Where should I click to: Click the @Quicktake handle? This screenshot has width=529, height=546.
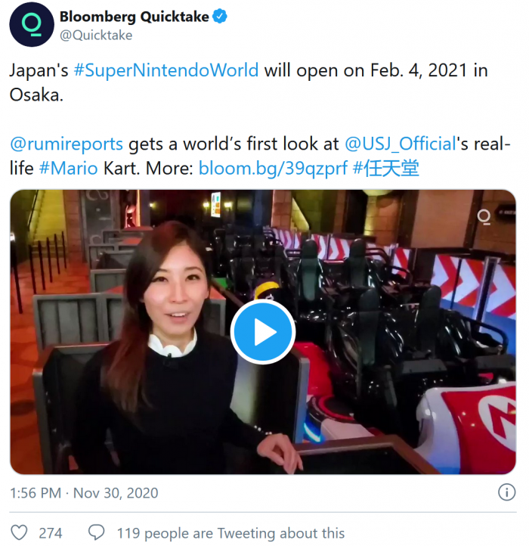[x=96, y=36]
